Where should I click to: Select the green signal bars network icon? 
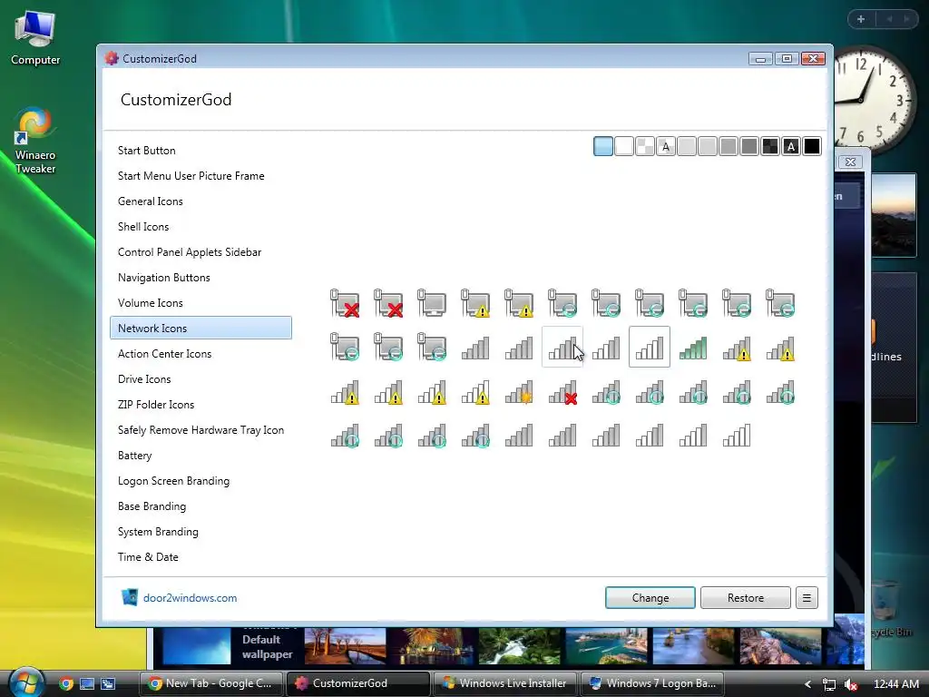[692, 348]
